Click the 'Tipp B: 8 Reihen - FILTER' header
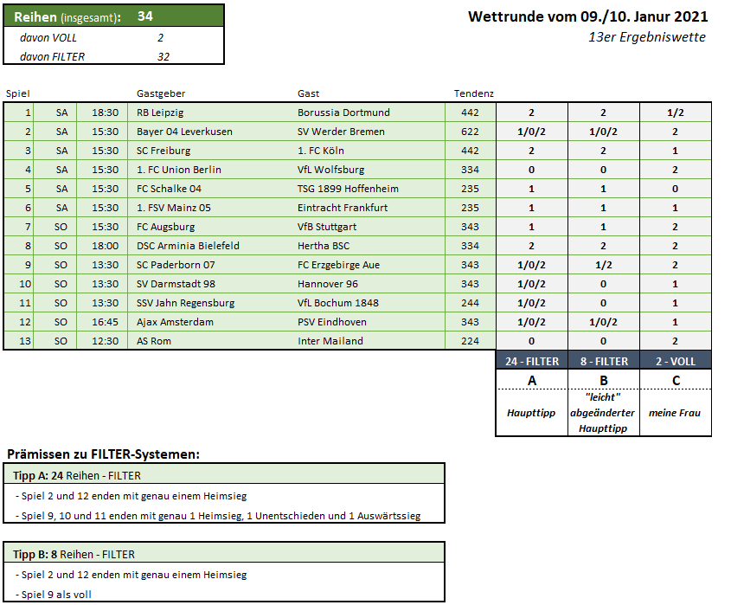Screen dimensions: 731x605 (74, 555)
